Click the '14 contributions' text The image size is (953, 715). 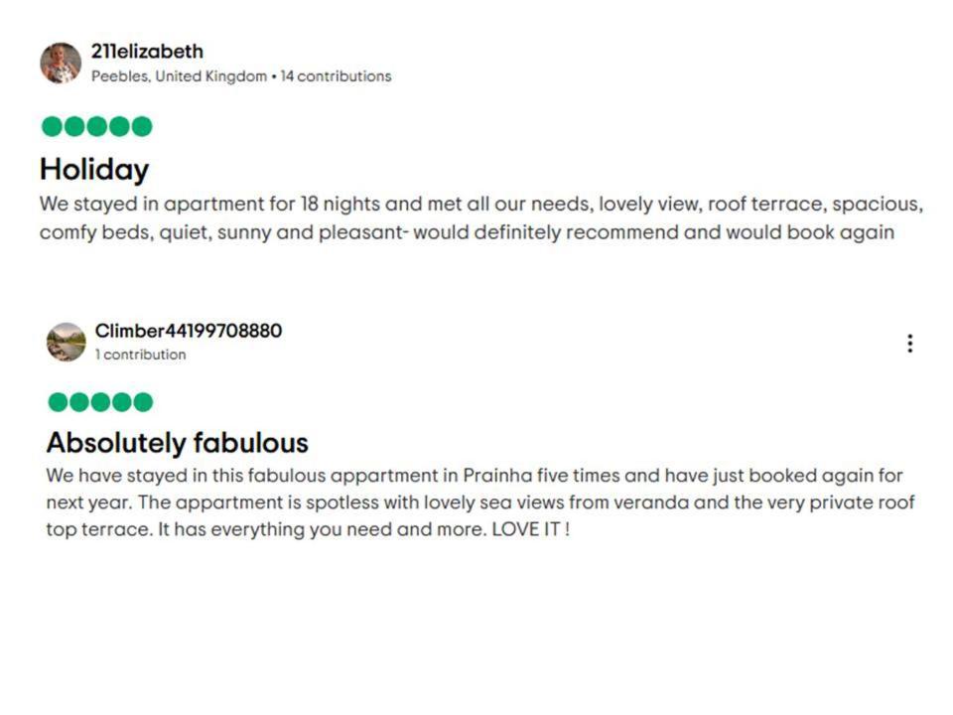(x=337, y=76)
